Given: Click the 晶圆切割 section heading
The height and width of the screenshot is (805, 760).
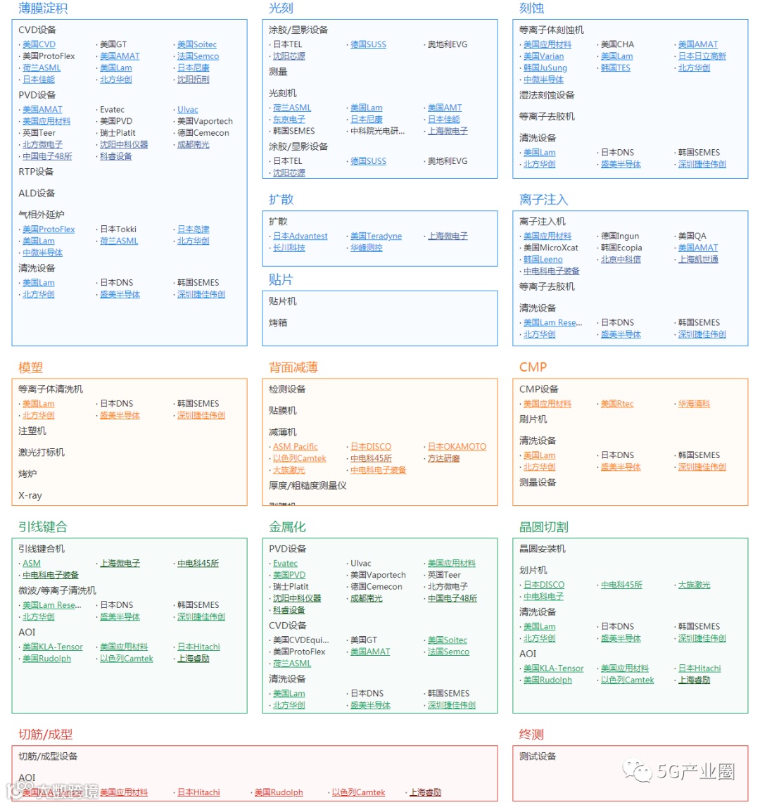Looking at the screenshot, I should pos(544,527).
